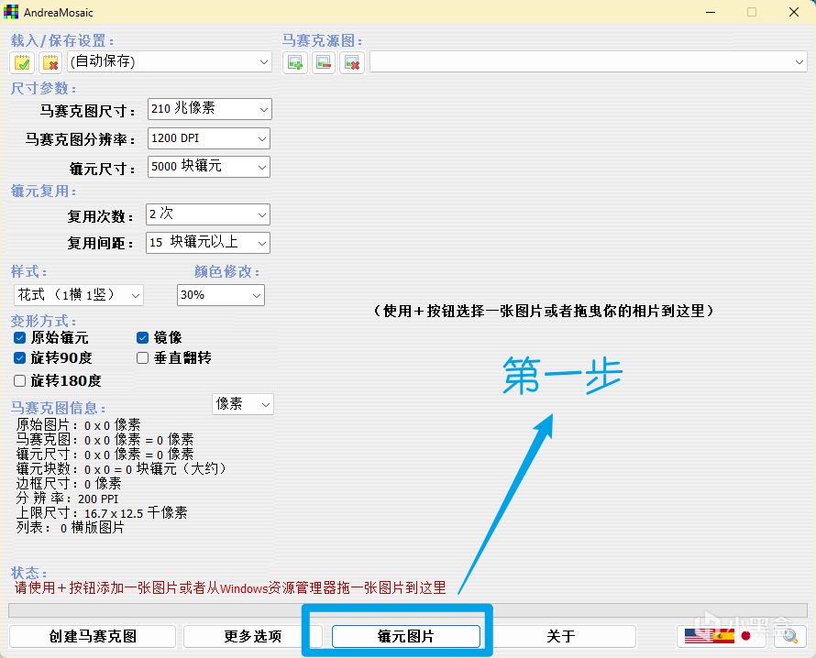Click the 马赛克图信息 section label
The height and width of the screenshot is (658, 816).
pos(59,407)
